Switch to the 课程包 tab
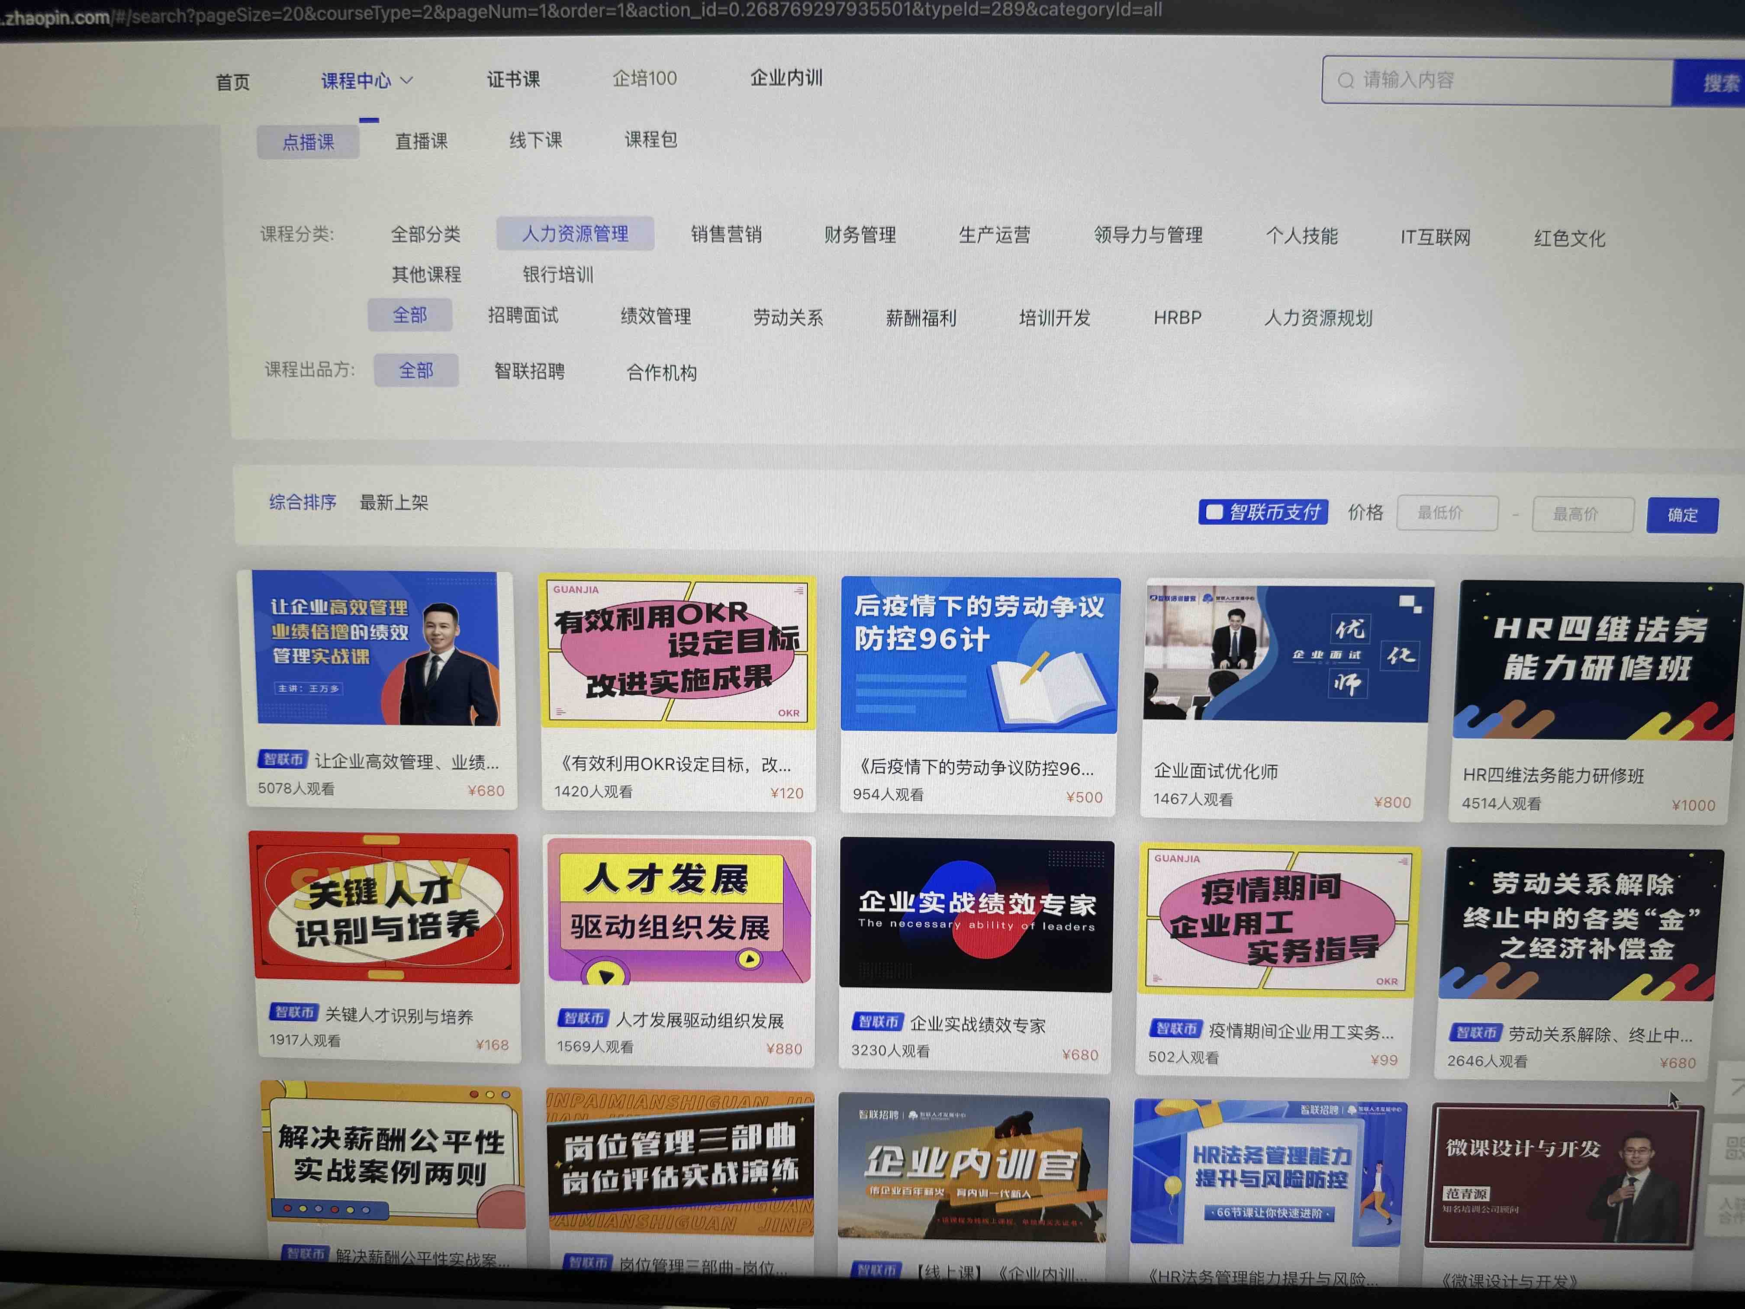 point(651,140)
